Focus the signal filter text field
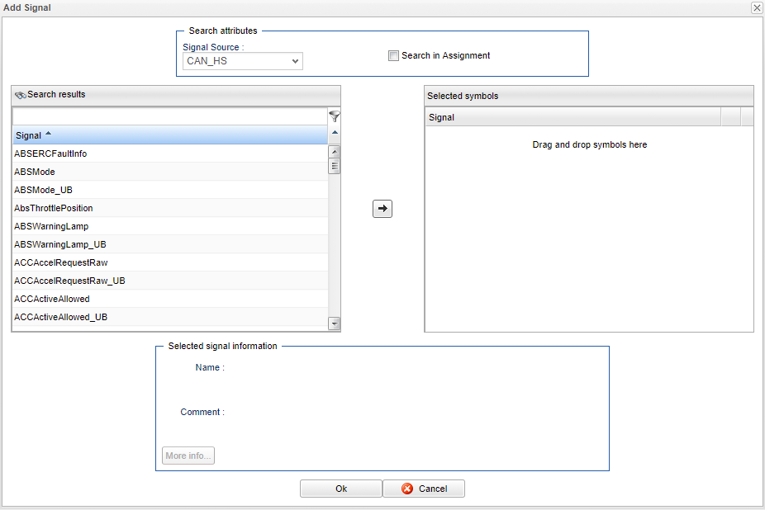This screenshot has width=765, height=510. (x=169, y=116)
